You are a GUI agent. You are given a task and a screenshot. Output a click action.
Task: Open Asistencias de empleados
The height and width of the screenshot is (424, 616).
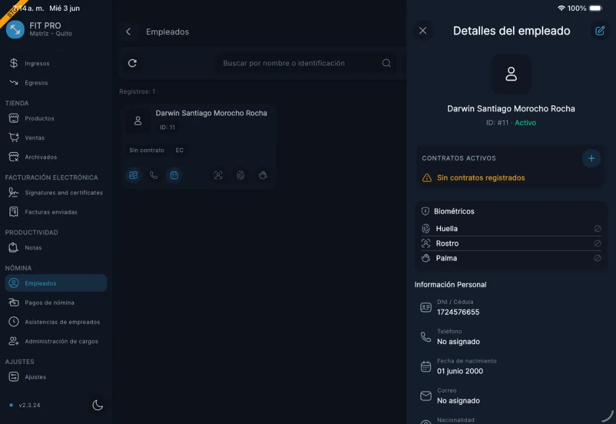point(56,322)
